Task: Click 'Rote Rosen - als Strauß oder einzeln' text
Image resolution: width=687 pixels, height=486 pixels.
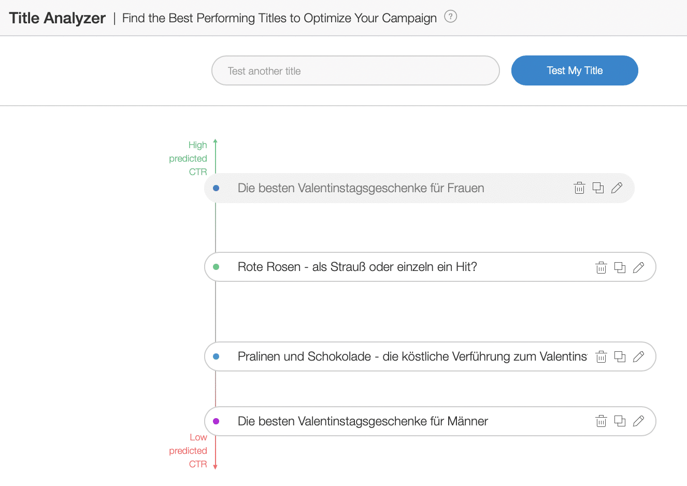Action: pyautogui.click(x=357, y=267)
